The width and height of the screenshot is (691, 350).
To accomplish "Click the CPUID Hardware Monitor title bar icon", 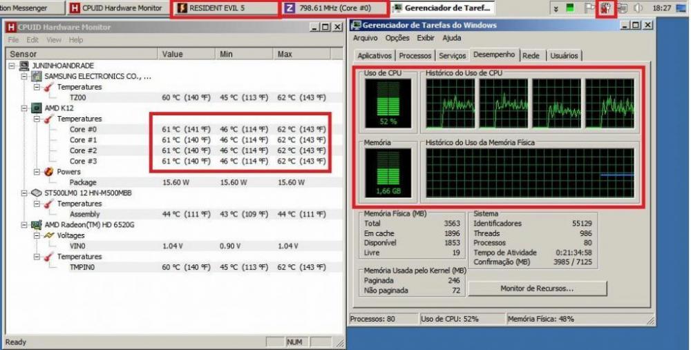I will (x=12, y=28).
